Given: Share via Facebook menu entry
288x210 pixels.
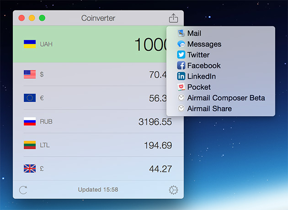Looking at the screenshot, I should pos(221,65).
